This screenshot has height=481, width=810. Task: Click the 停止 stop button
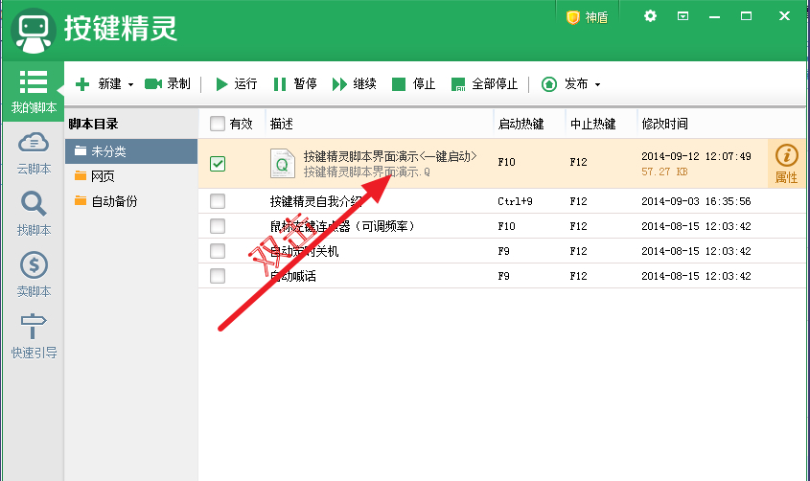pos(413,83)
